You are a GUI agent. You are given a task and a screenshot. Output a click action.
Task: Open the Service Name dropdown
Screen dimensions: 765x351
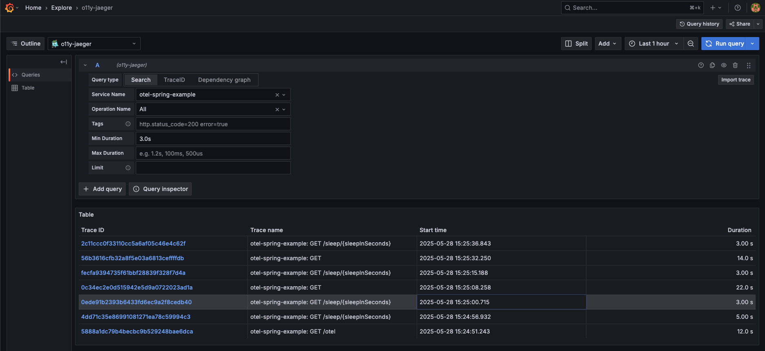point(284,95)
